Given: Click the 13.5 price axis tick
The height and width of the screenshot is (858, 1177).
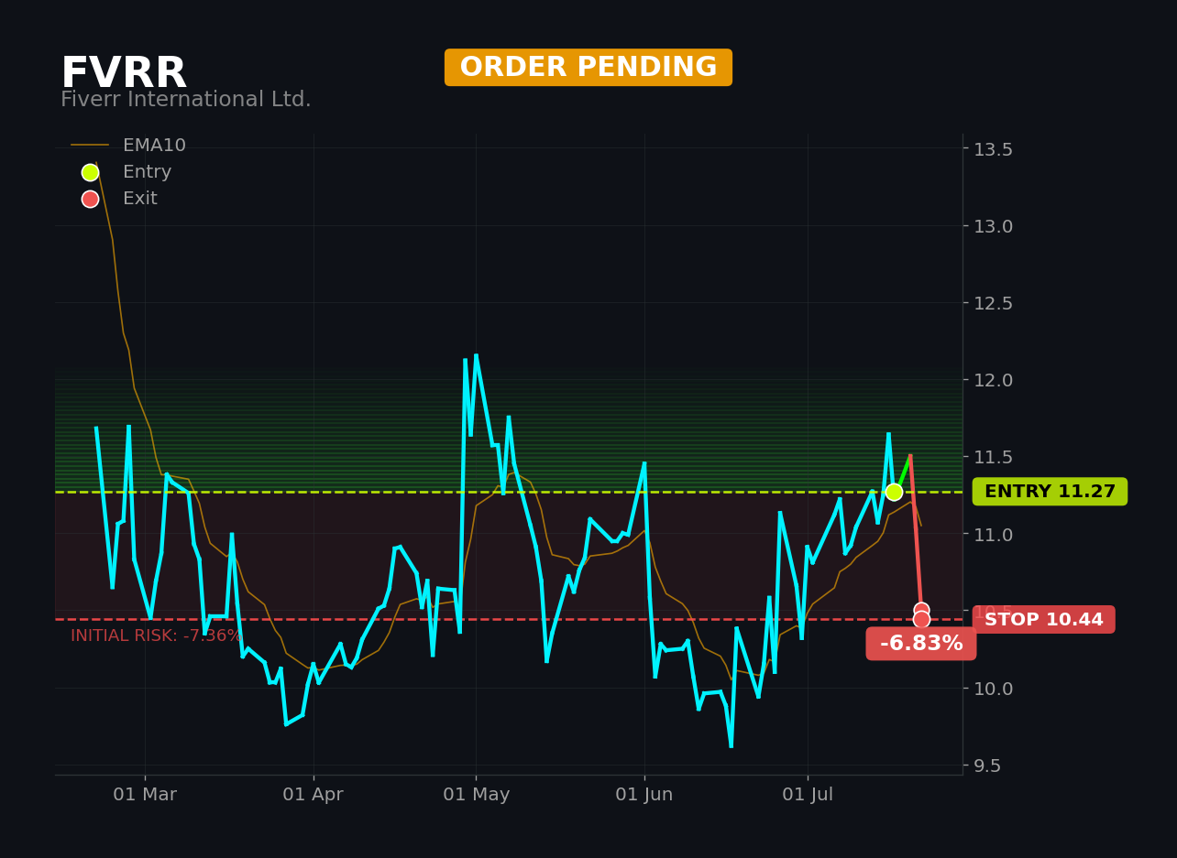Looking at the screenshot, I should [993, 149].
